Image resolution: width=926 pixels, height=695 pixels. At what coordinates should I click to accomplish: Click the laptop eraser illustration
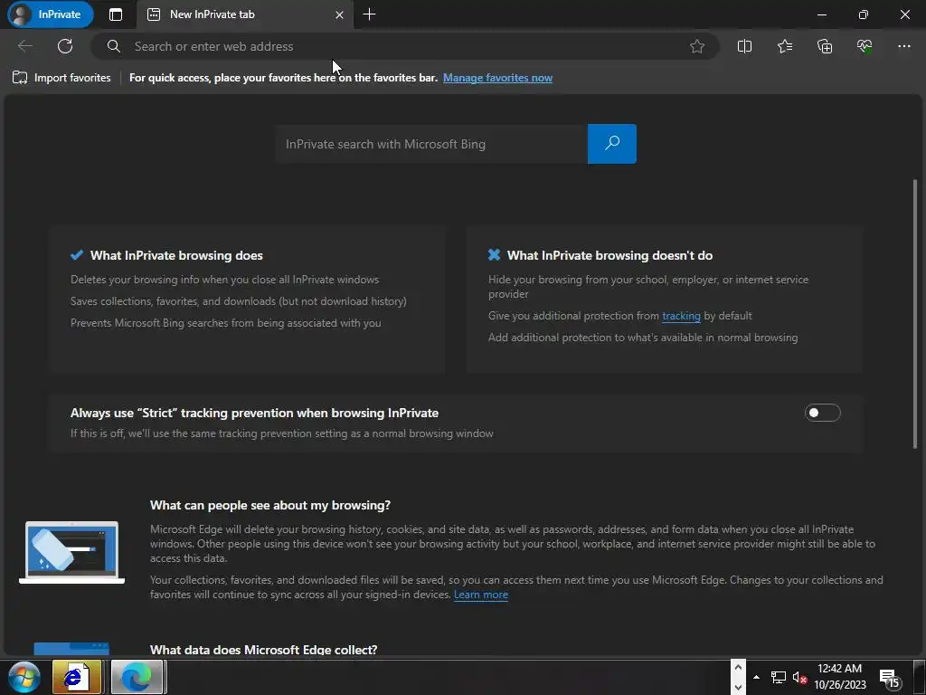tap(72, 552)
